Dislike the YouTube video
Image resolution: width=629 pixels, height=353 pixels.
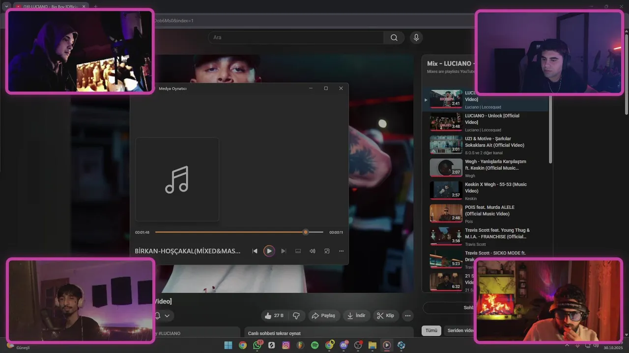296,316
